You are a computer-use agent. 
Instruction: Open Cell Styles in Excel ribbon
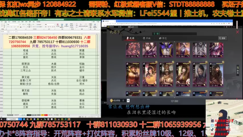click(x=67, y=25)
